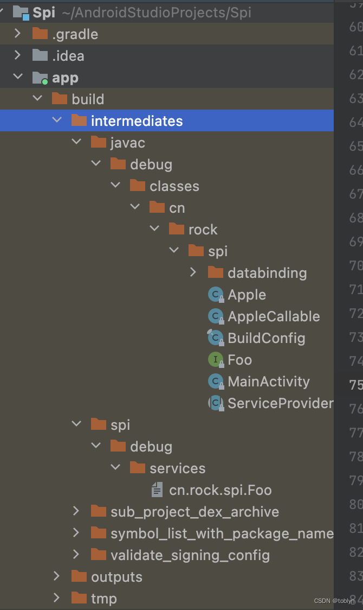363x610 pixels.
Task: Collapse the intermediates folder
Action: click(57, 120)
